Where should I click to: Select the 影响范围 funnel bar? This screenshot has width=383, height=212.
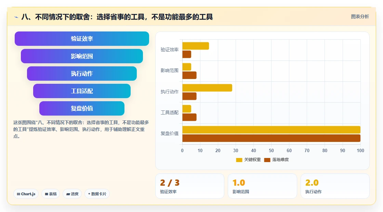(x=82, y=56)
